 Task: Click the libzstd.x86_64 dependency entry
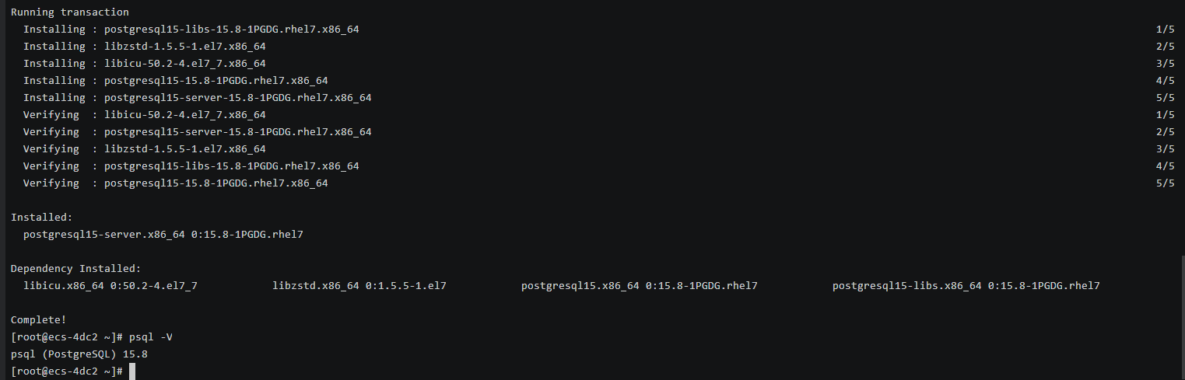coord(359,286)
